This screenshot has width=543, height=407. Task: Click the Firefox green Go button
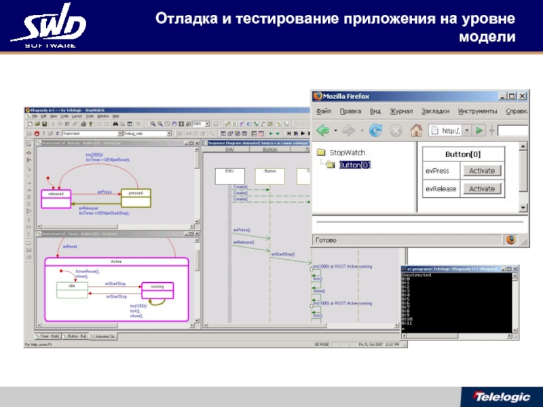(479, 130)
